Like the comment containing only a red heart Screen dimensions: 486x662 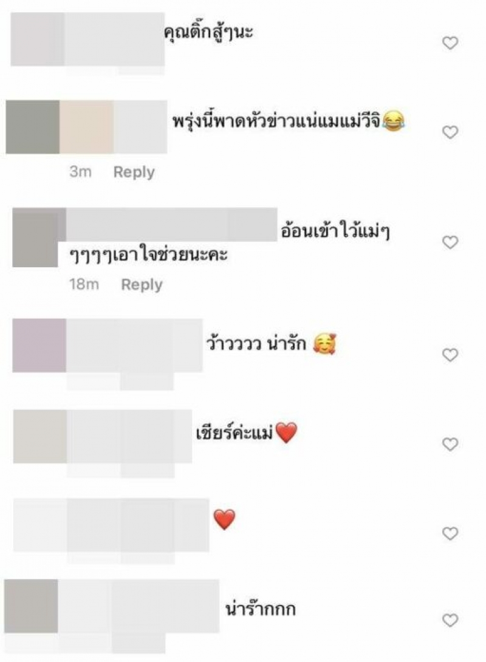450,534
